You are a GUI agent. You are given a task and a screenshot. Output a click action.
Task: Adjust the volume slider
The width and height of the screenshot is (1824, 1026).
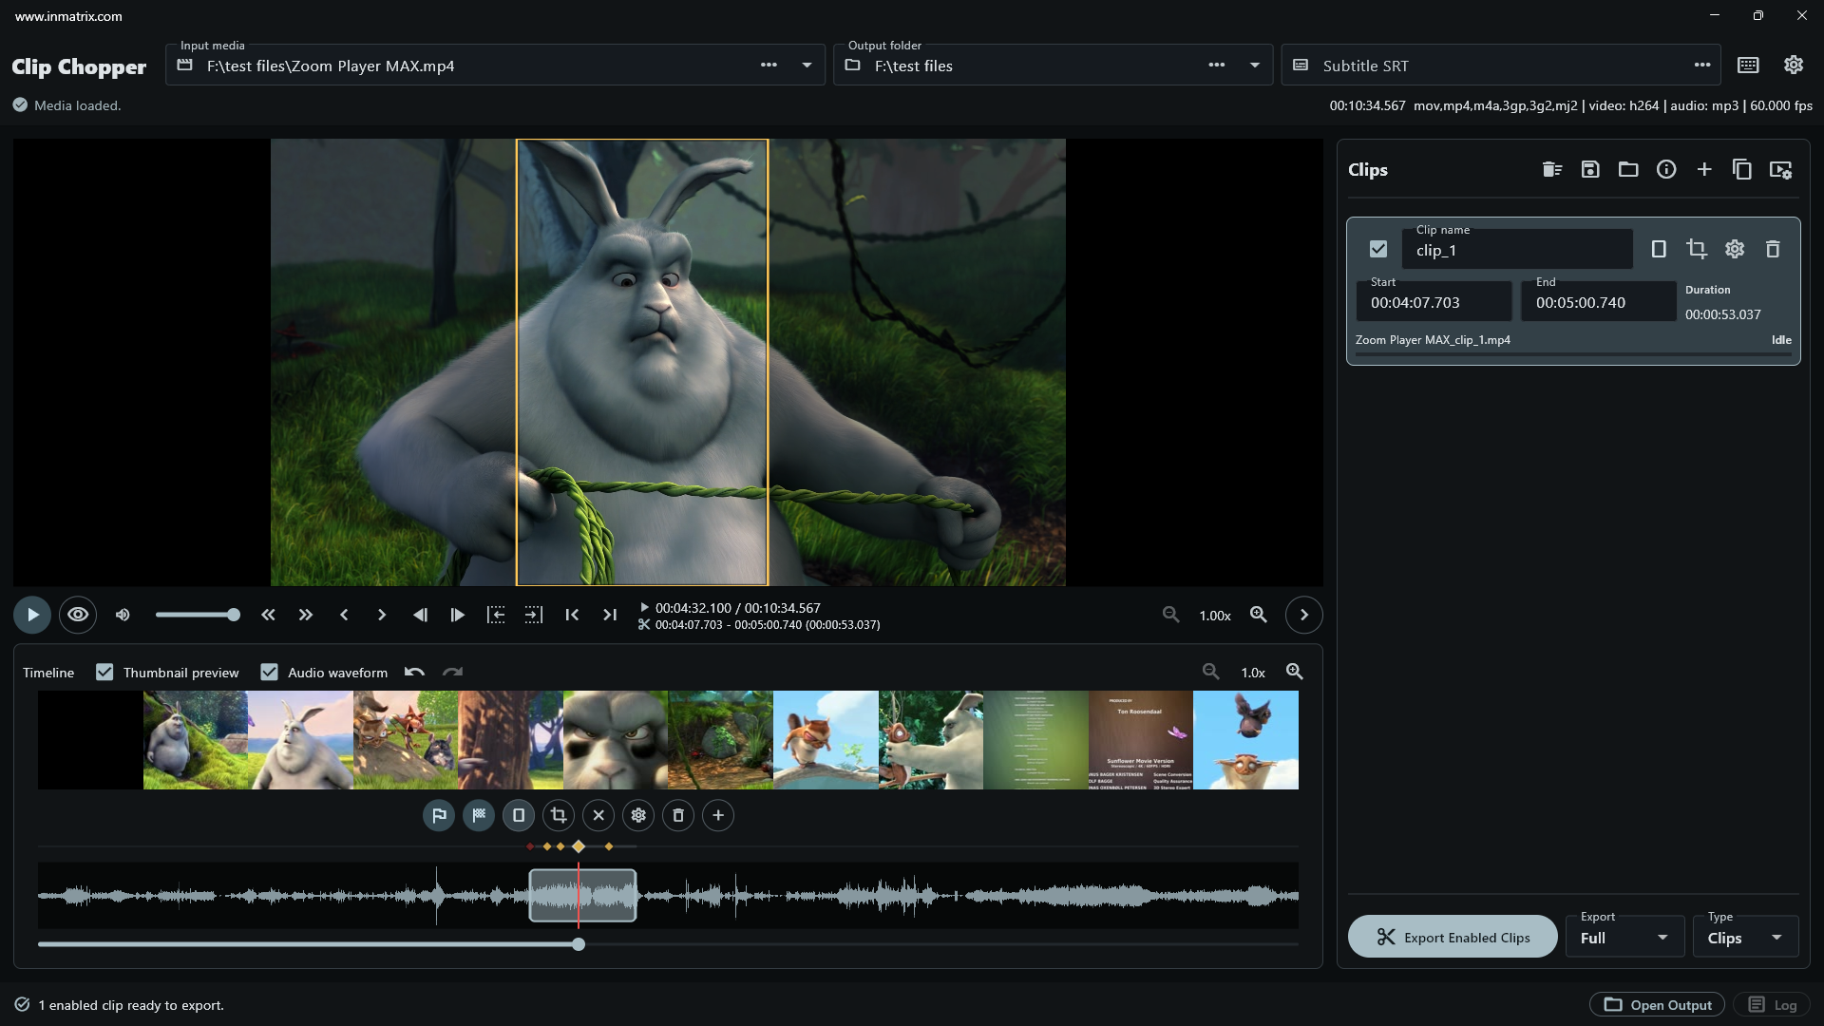198,615
